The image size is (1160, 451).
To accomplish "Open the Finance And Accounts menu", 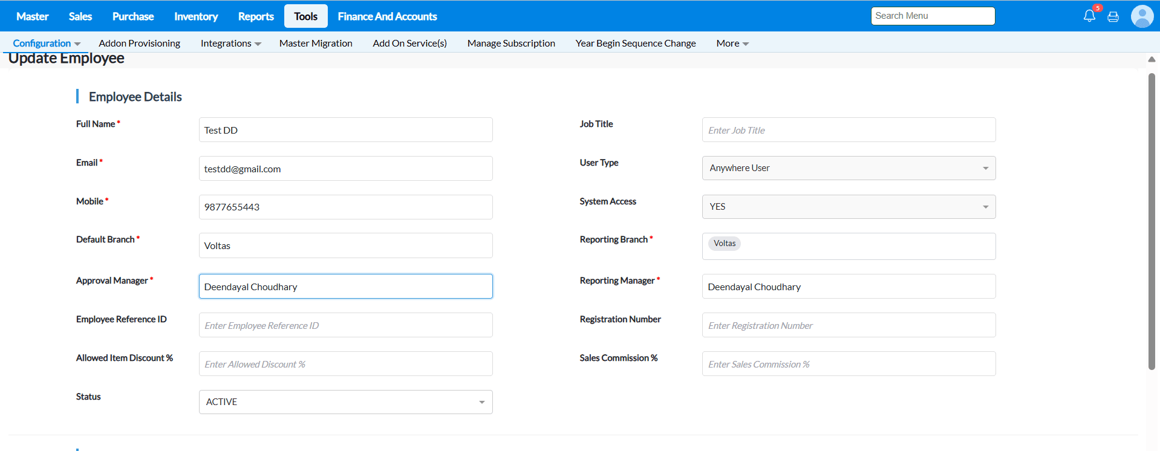I will point(387,16).
